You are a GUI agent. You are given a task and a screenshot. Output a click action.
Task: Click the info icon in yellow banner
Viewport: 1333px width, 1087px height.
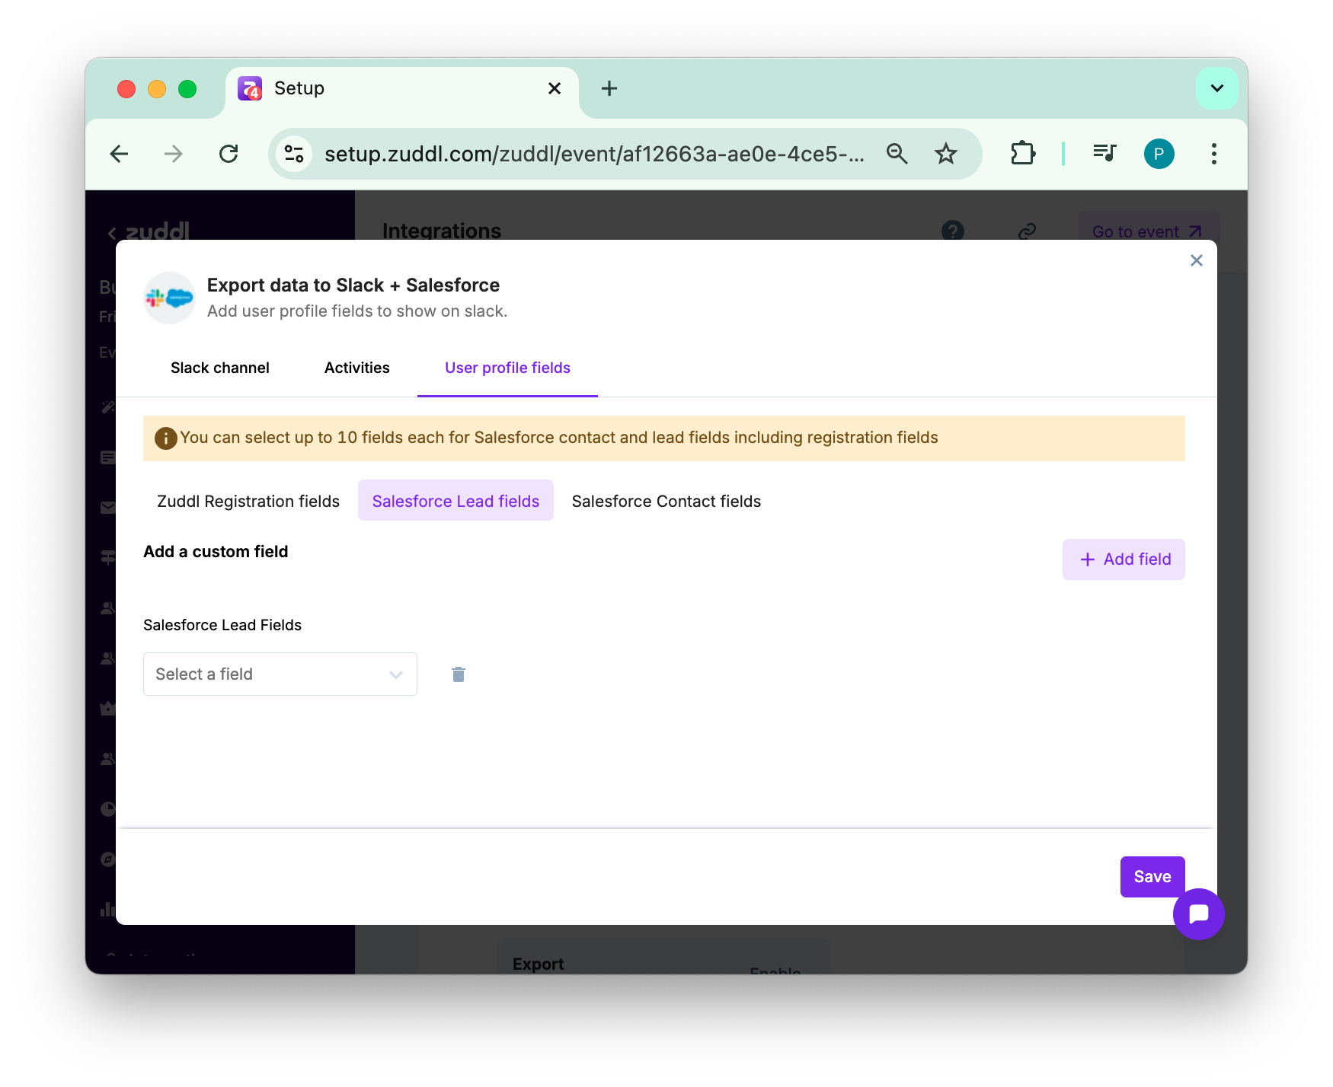click(x=165, y=438)
